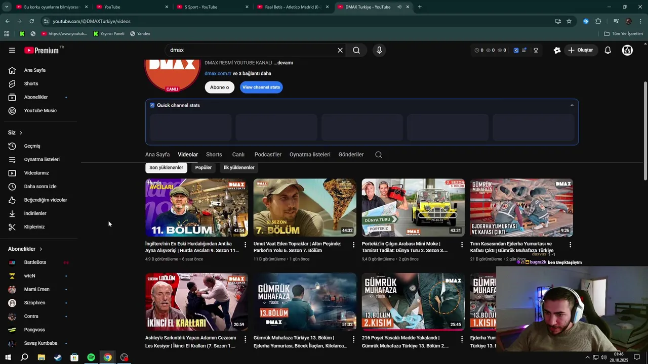The height and width of the screenshot is (364, 648).
Task: Open Parker'ın Yolu 7. Bölüm thumbnail
Action: coord(305,207)
